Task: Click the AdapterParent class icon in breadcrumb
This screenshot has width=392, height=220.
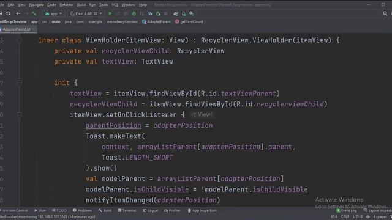Action: pyautogui.click(x=144, y=22)
